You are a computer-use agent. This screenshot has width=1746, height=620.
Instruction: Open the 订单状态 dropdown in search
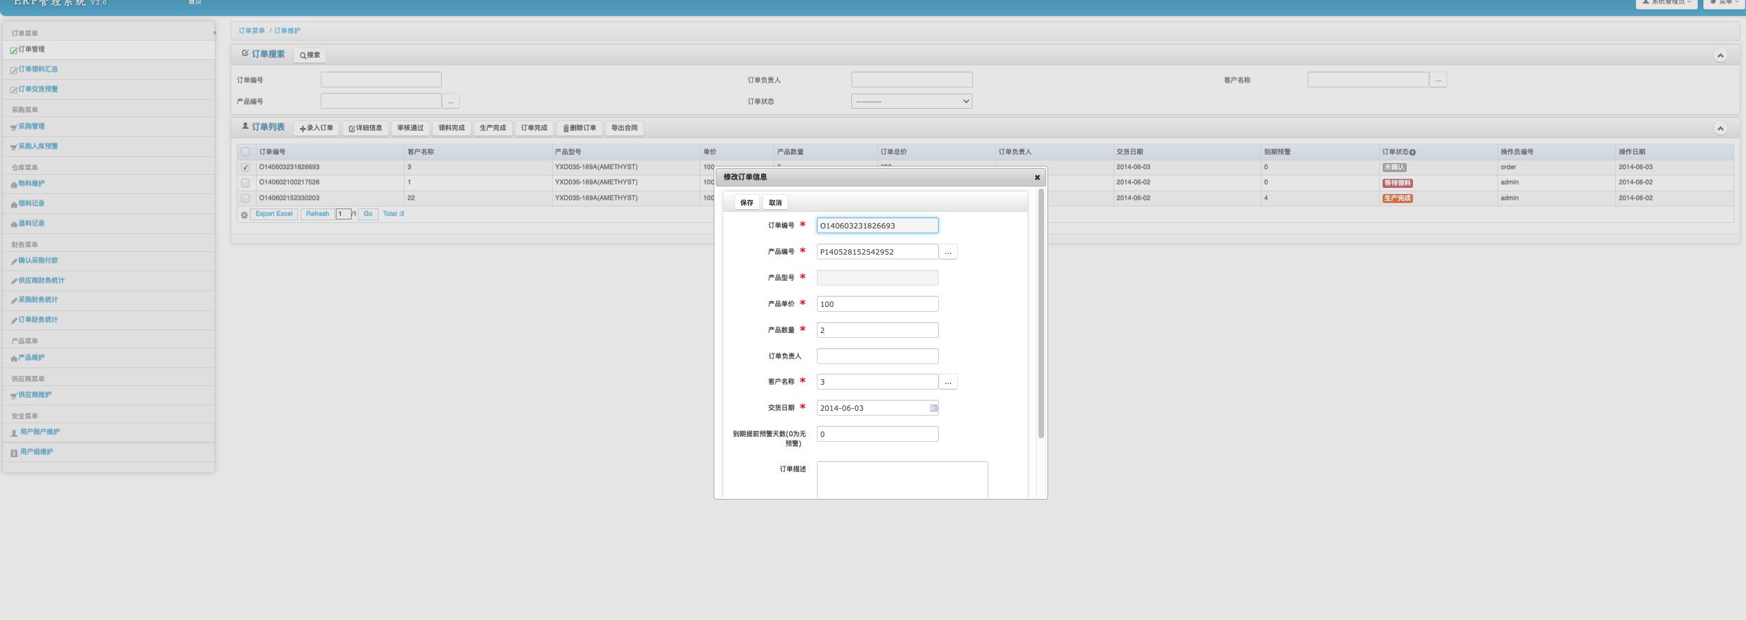[x=912, y=101]
